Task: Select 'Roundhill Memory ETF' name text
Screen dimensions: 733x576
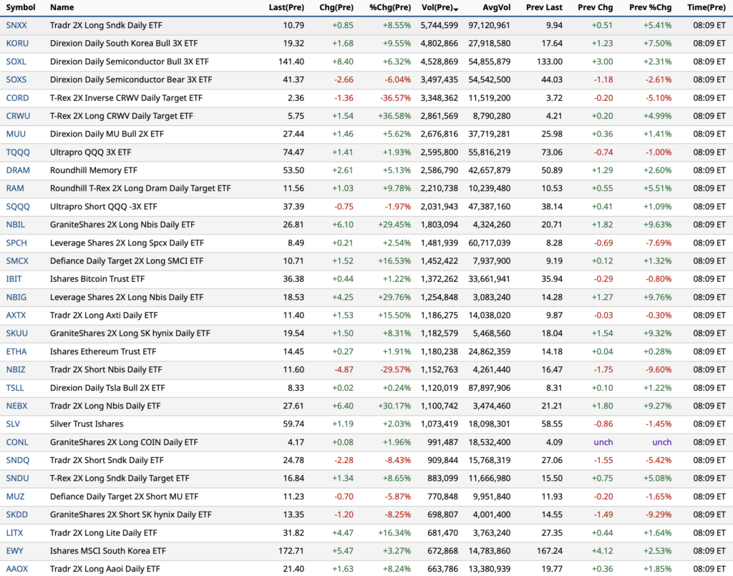Action: (x=94, y=170)
